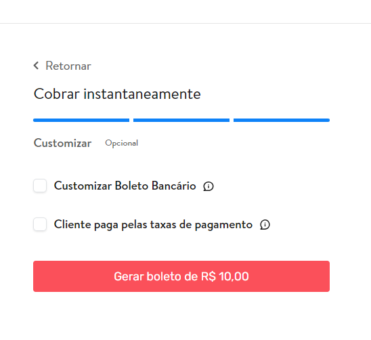Go back using the Retornar link
The width and height of the screenshot is (371, 340).
[62, 66]
